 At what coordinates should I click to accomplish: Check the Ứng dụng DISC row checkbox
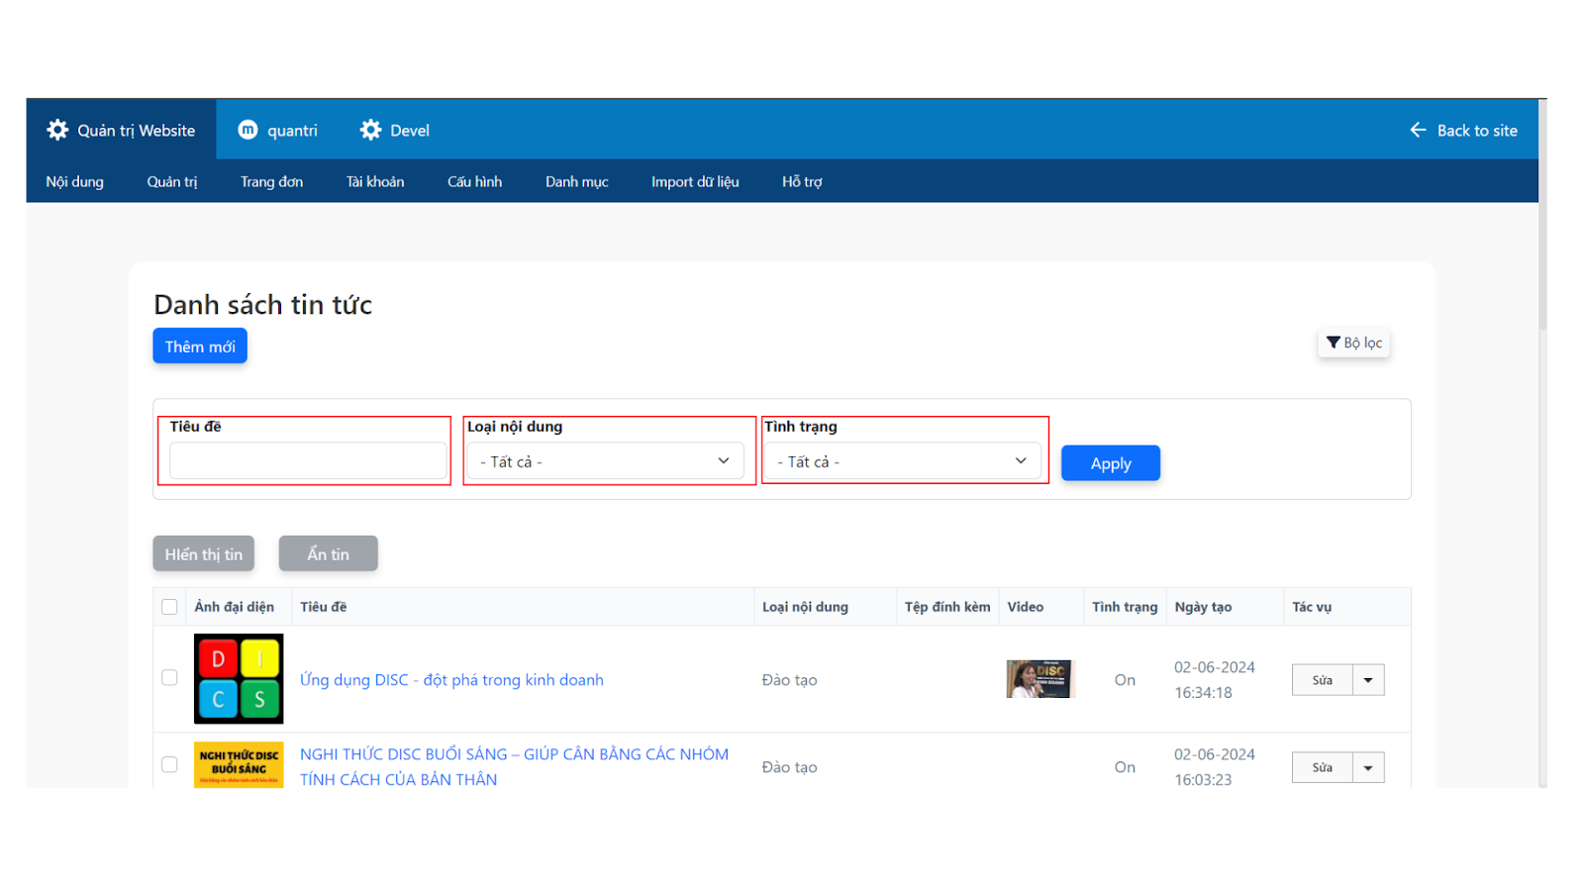coord(169,678)
